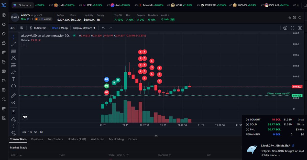
Task: Lock all drawing tools
Action: pos(14,126)
